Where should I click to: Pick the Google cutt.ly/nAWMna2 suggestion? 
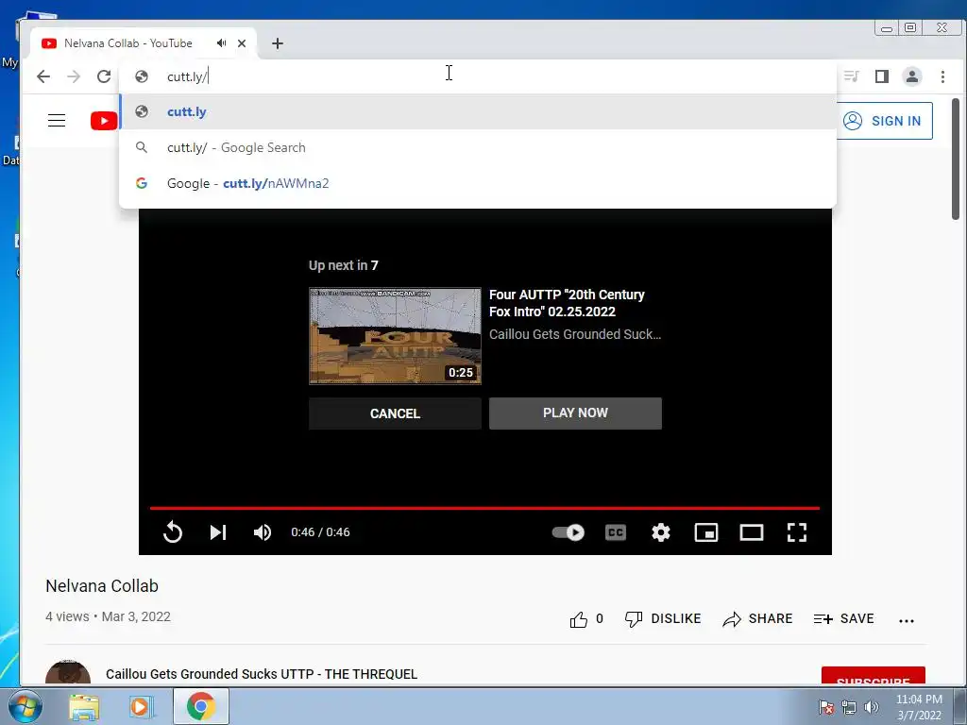click(478, 183)
